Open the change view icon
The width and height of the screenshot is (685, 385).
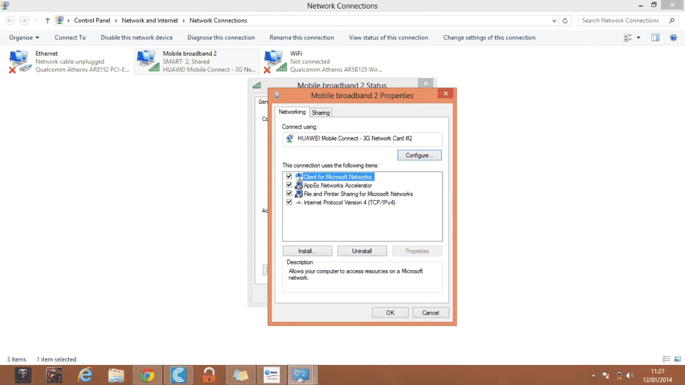628,38
